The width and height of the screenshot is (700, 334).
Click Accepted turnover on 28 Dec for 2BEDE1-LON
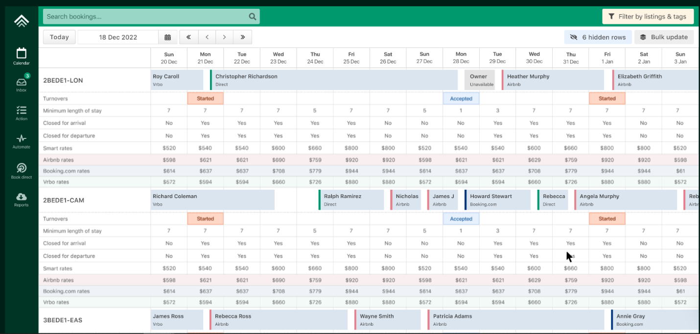[x=461, y=98]
